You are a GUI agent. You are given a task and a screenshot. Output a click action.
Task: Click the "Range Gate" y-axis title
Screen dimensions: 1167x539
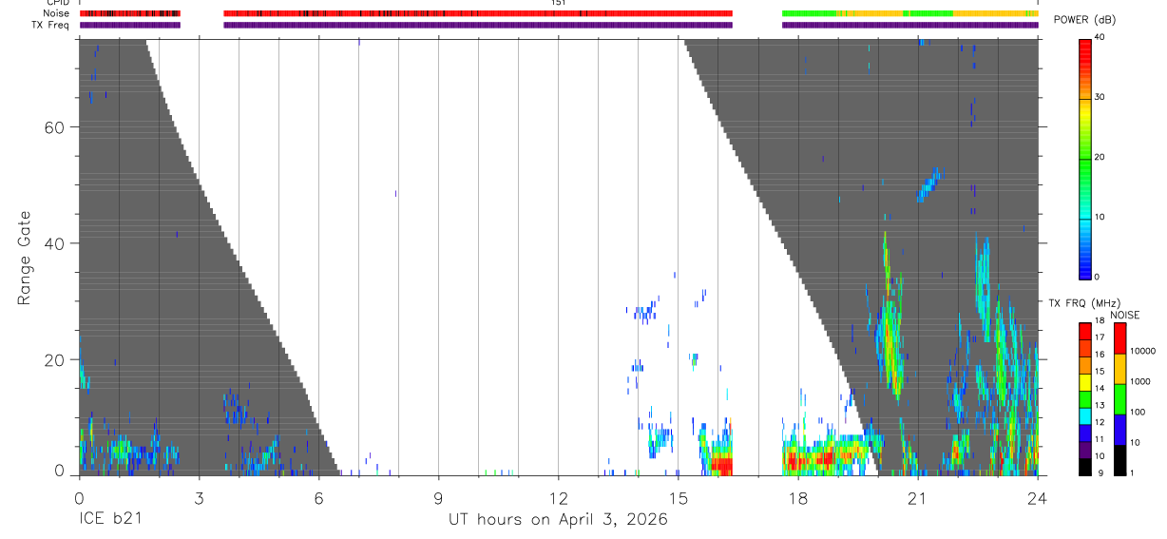24,258
